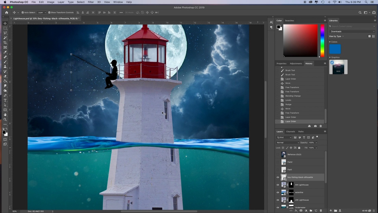378x213 pixels.
Task: Disable Show Transform Controls checkbox
Action: tap(49, 12)
